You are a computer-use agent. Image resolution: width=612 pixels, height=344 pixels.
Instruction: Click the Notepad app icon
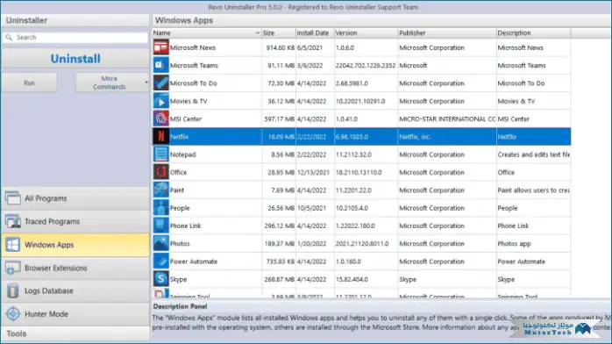pos(160,154)
